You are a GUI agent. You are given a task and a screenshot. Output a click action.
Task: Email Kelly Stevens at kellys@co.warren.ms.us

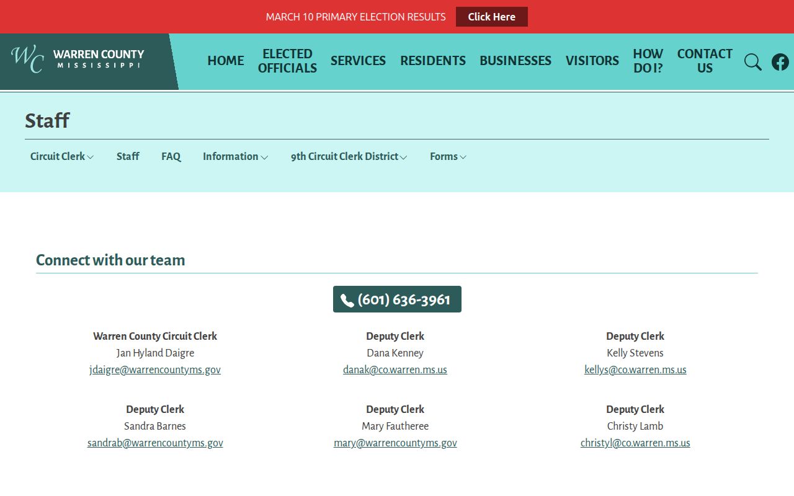[x=635, y=370]
